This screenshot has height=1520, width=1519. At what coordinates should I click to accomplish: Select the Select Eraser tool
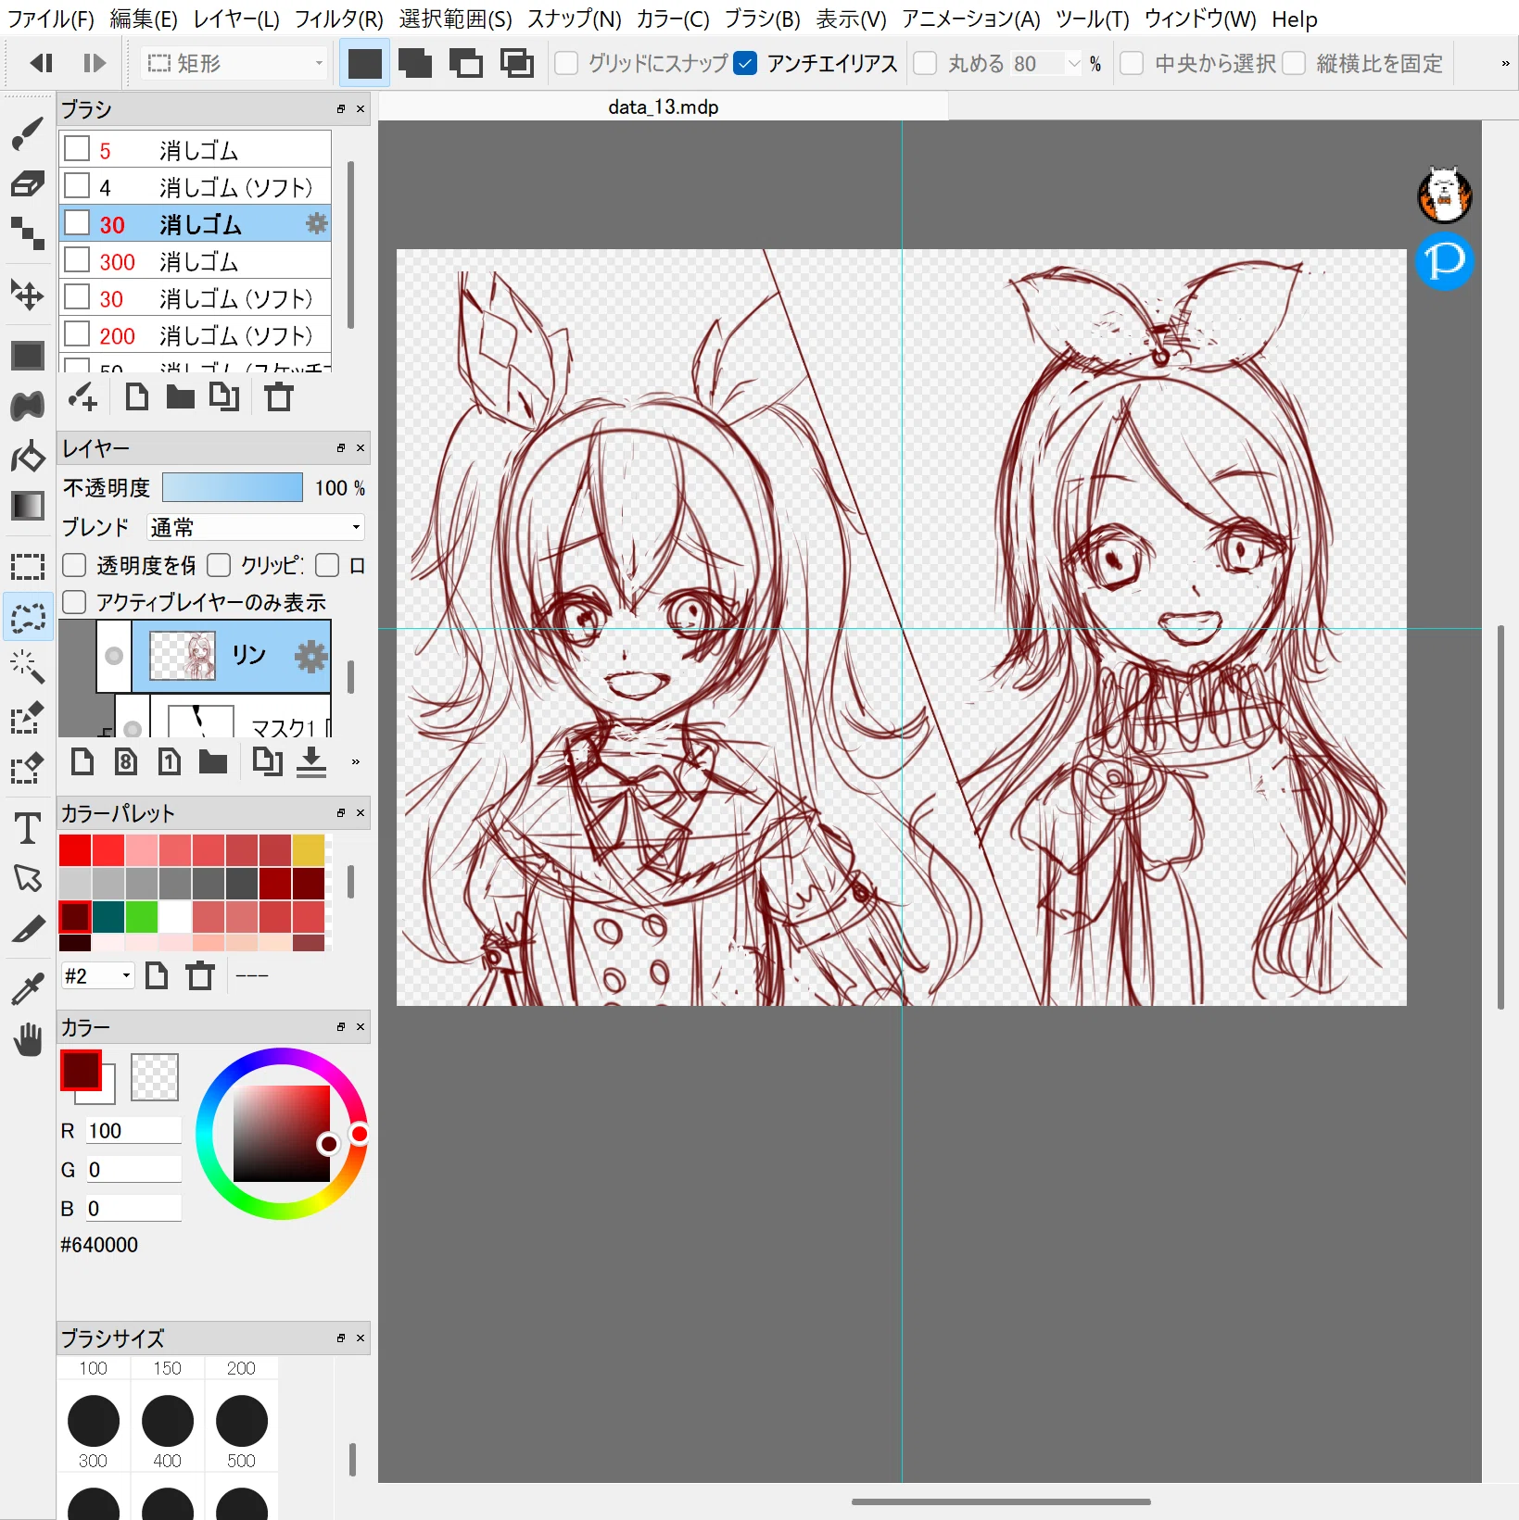[x=27, y=767]
